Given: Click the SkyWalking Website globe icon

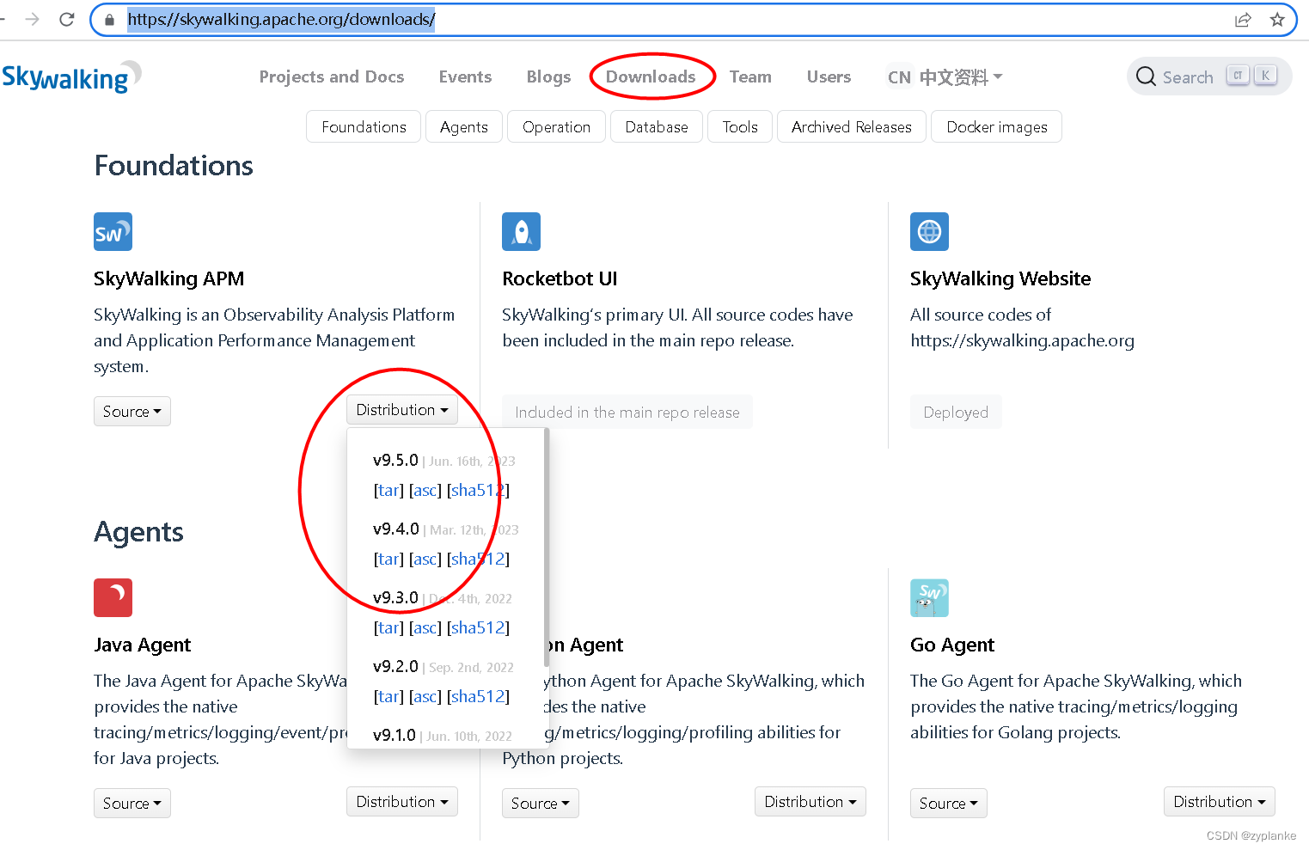Looking at the screenshot, I should (929, 231).
